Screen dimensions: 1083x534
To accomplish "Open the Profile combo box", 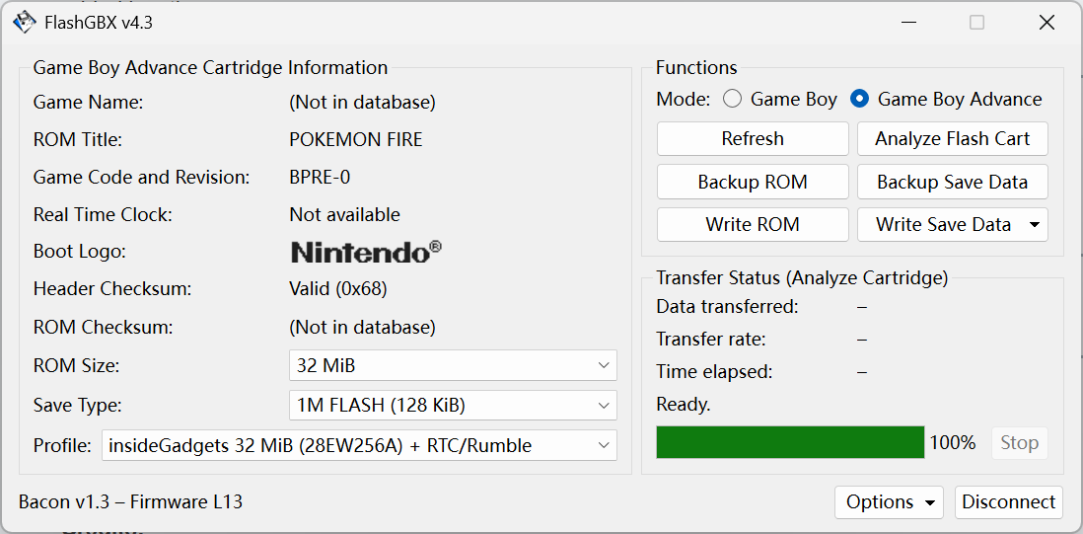I will [359, 445].
